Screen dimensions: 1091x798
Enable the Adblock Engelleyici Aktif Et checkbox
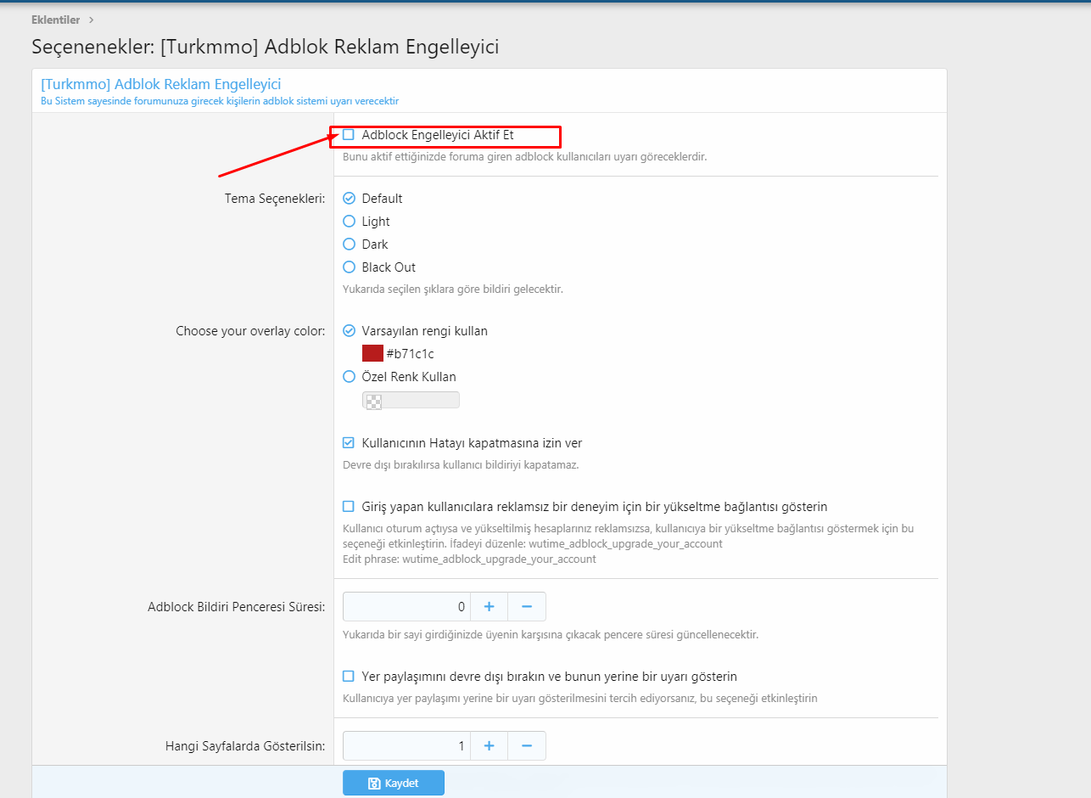pyautogui.click(x=349, y=134)
